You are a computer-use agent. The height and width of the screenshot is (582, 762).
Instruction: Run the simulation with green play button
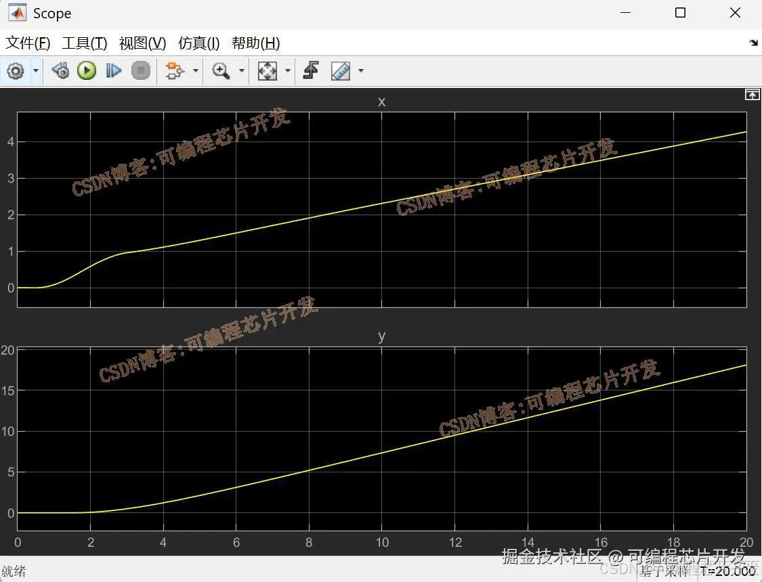point(87,71)
